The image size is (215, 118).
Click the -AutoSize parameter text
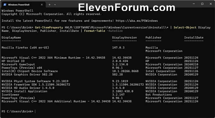[x=115, y=31]
